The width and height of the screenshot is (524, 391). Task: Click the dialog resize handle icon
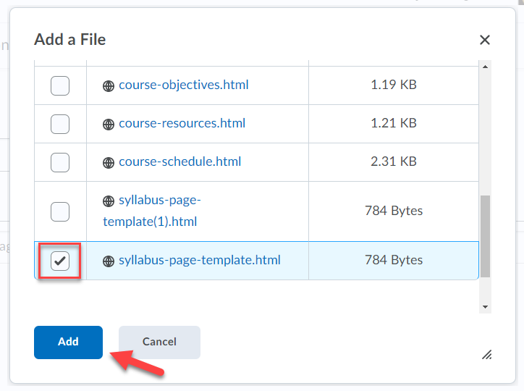click(487, 354)
